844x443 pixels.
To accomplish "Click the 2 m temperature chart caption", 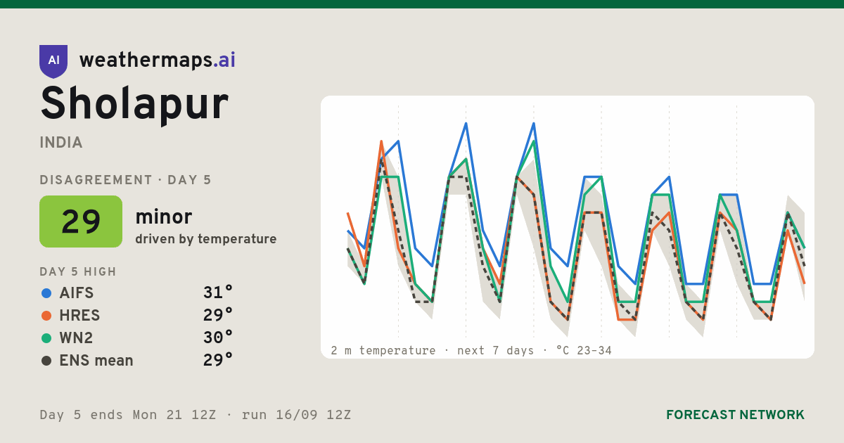I will [x=471, y=350].
